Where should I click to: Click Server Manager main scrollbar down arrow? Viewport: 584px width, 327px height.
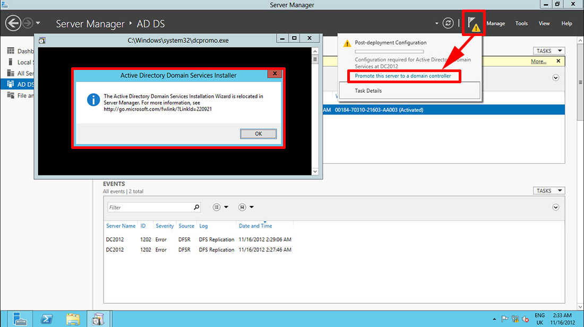click(580, 307)
